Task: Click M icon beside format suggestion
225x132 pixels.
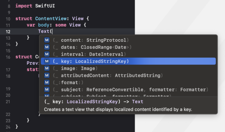Action: pyautogui.click(x=47, y=82)
